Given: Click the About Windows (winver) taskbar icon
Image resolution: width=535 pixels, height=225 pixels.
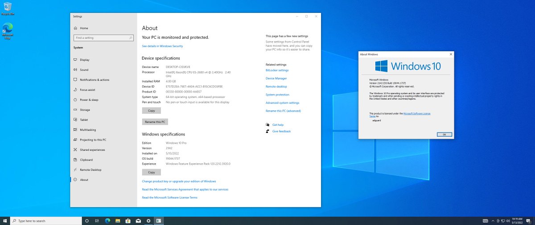Looking at the screenshot, I should click(159, 221).
